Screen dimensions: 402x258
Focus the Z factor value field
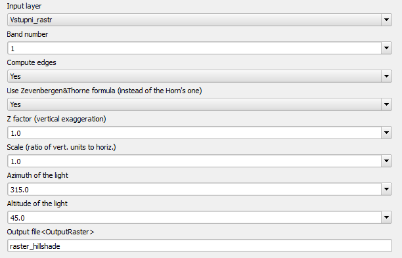[194, 133]
